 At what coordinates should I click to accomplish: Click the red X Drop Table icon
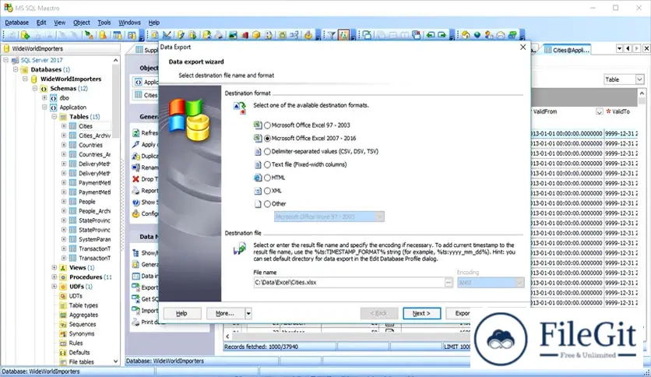(x=135, y=179)
